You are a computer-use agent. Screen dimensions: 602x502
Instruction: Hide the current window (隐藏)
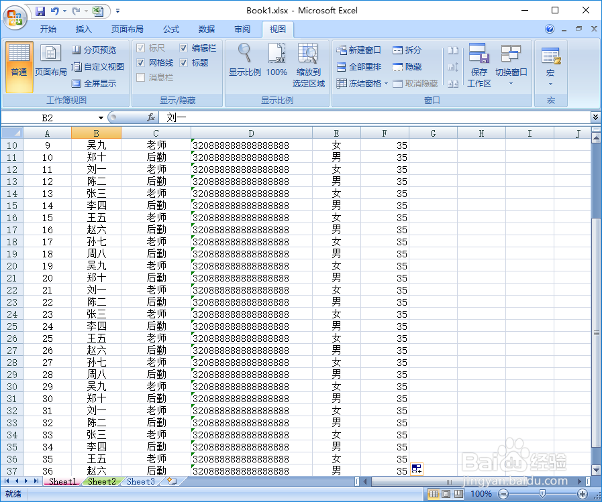(407, 67)
